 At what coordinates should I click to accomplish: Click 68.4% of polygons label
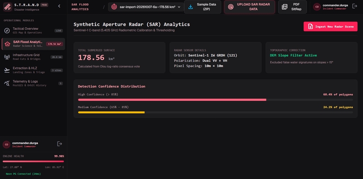click(338, 94)
